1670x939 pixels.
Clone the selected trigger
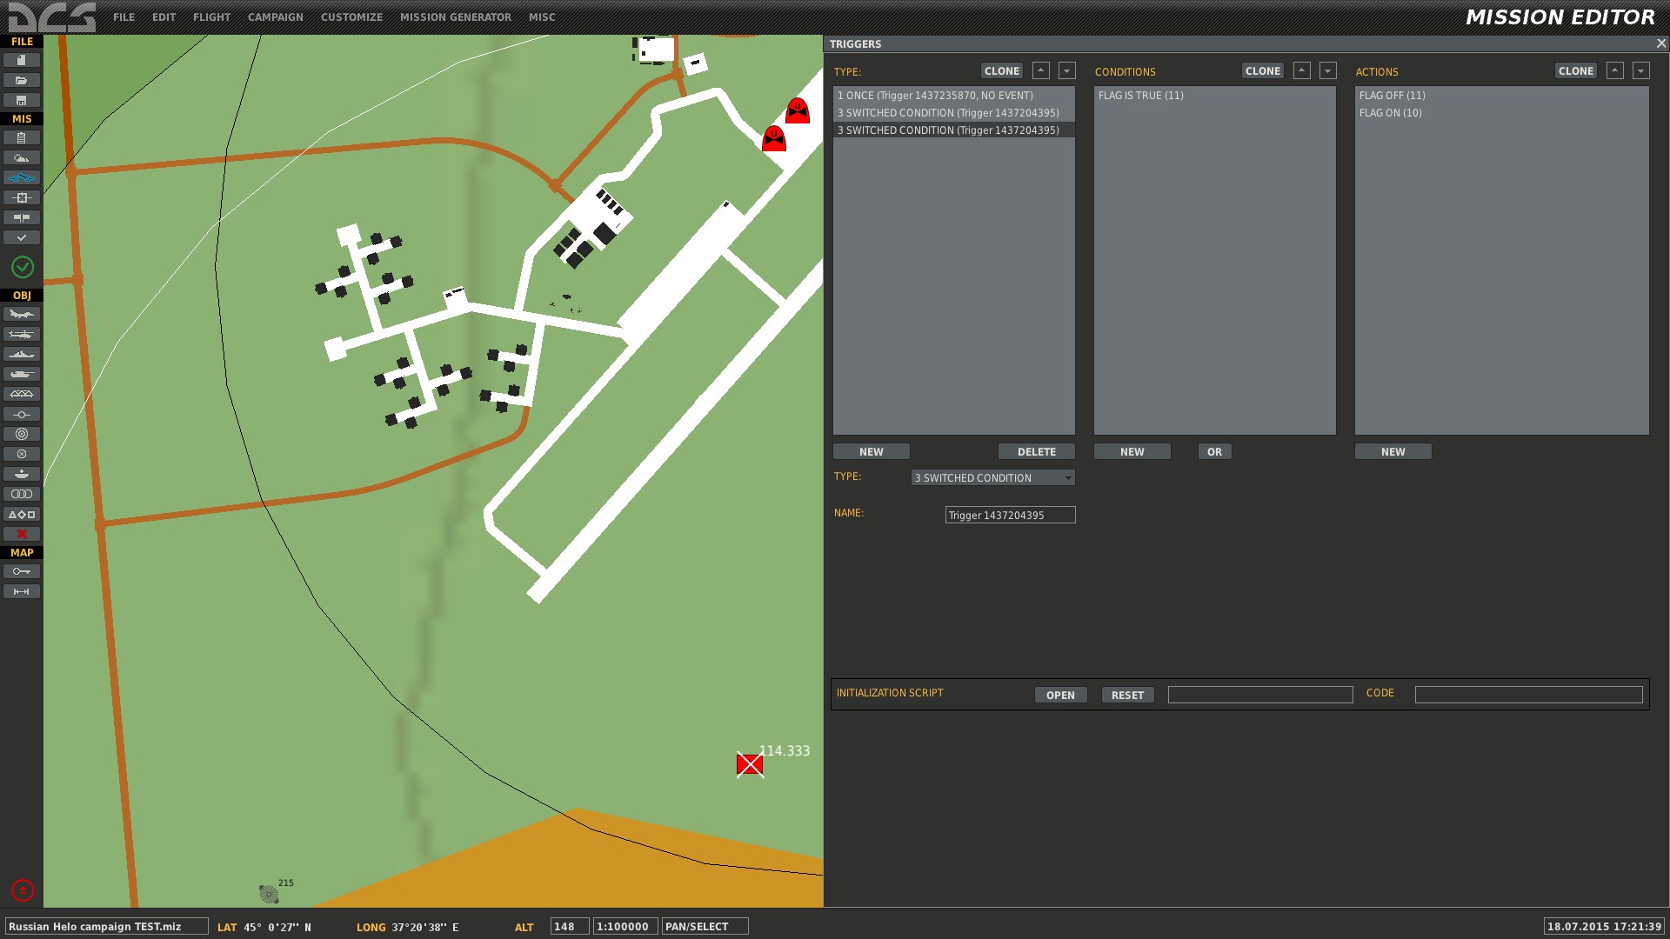click(1002, 71)
